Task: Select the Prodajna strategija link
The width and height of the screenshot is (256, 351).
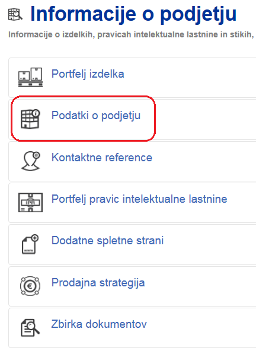Action: tap(98, 282)
